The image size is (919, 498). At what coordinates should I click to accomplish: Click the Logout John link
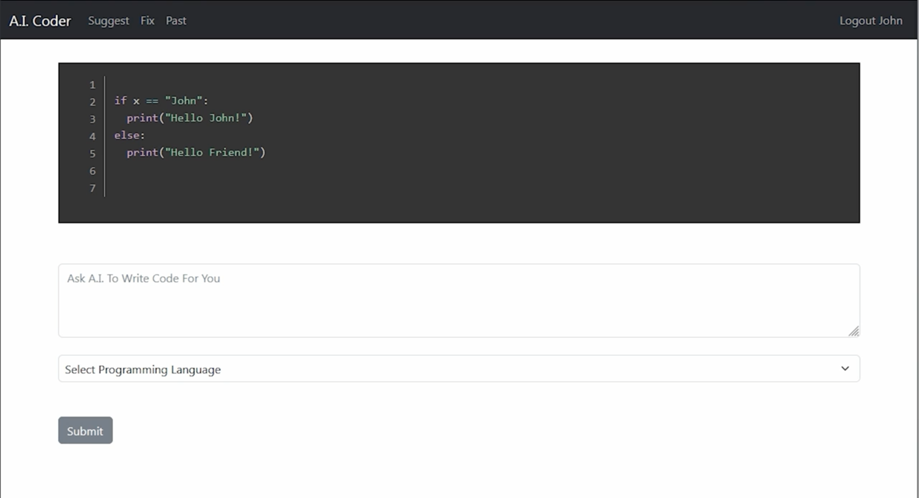tap(871, 21)
